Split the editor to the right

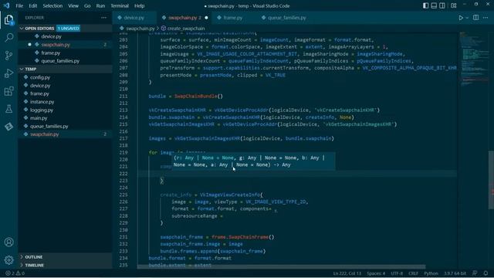click(x=475, y=18)
